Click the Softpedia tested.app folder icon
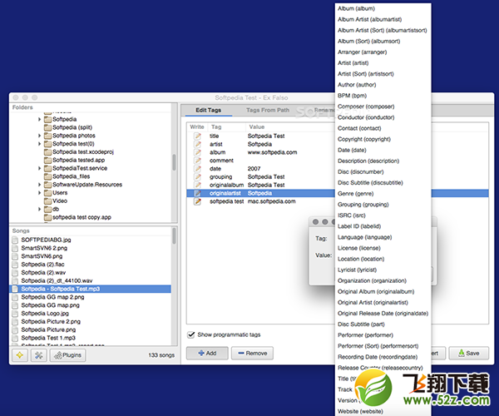This screenshot has width=499, height=416. click(47, 160)
